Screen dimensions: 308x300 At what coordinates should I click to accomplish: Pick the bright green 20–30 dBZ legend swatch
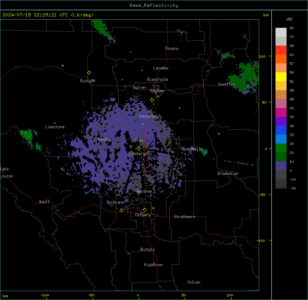(281, 148)
